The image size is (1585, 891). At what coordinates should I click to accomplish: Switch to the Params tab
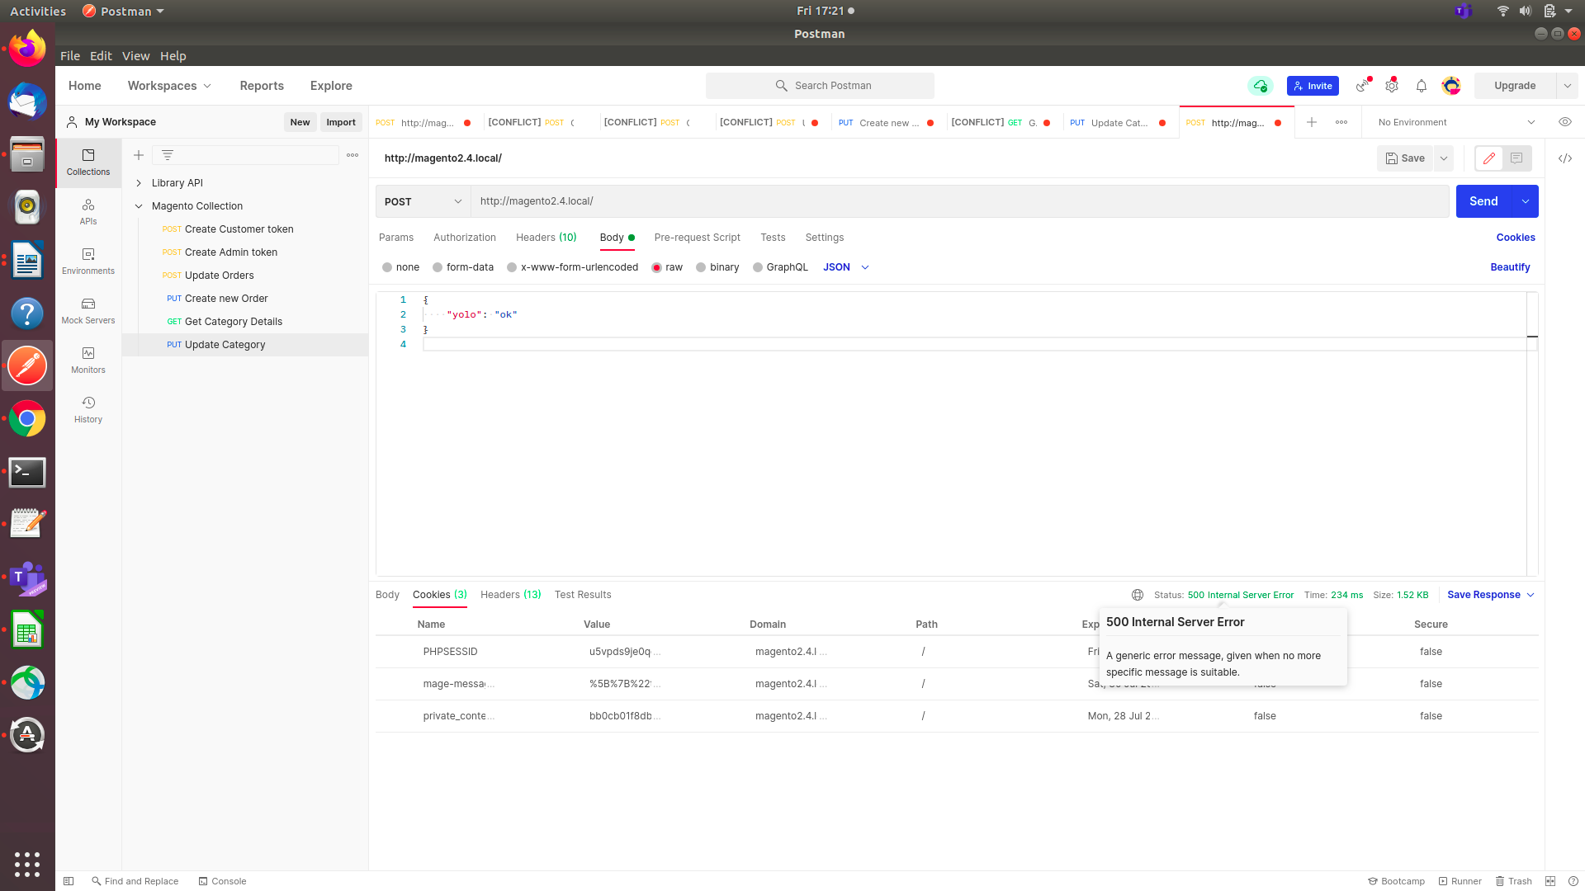pyautogui.click(x=396, y=238)
